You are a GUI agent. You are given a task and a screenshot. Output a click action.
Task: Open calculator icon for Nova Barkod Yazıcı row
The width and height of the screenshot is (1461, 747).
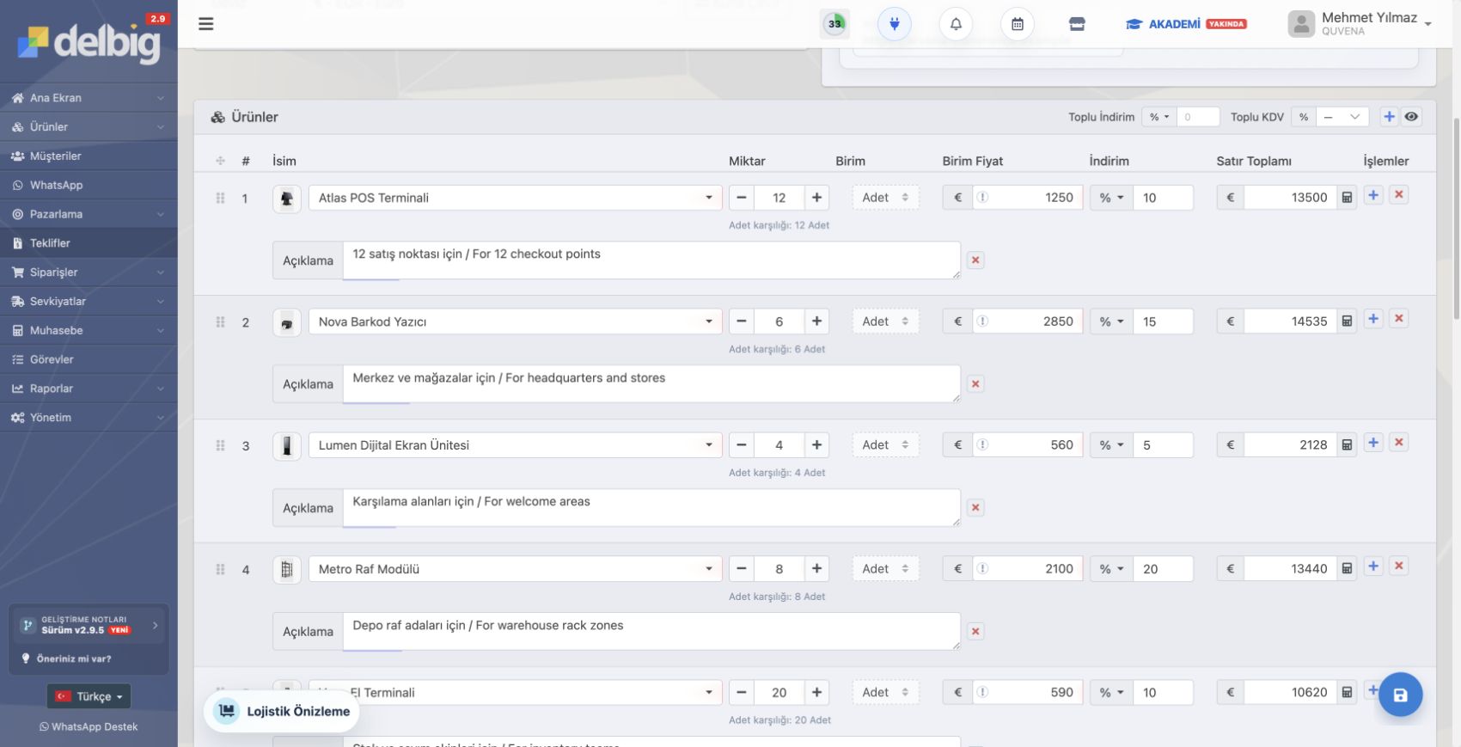[1347, 321]
